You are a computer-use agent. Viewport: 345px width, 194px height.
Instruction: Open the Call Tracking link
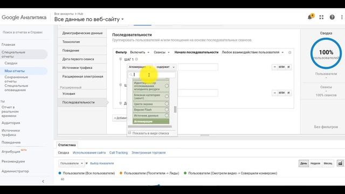119,153
